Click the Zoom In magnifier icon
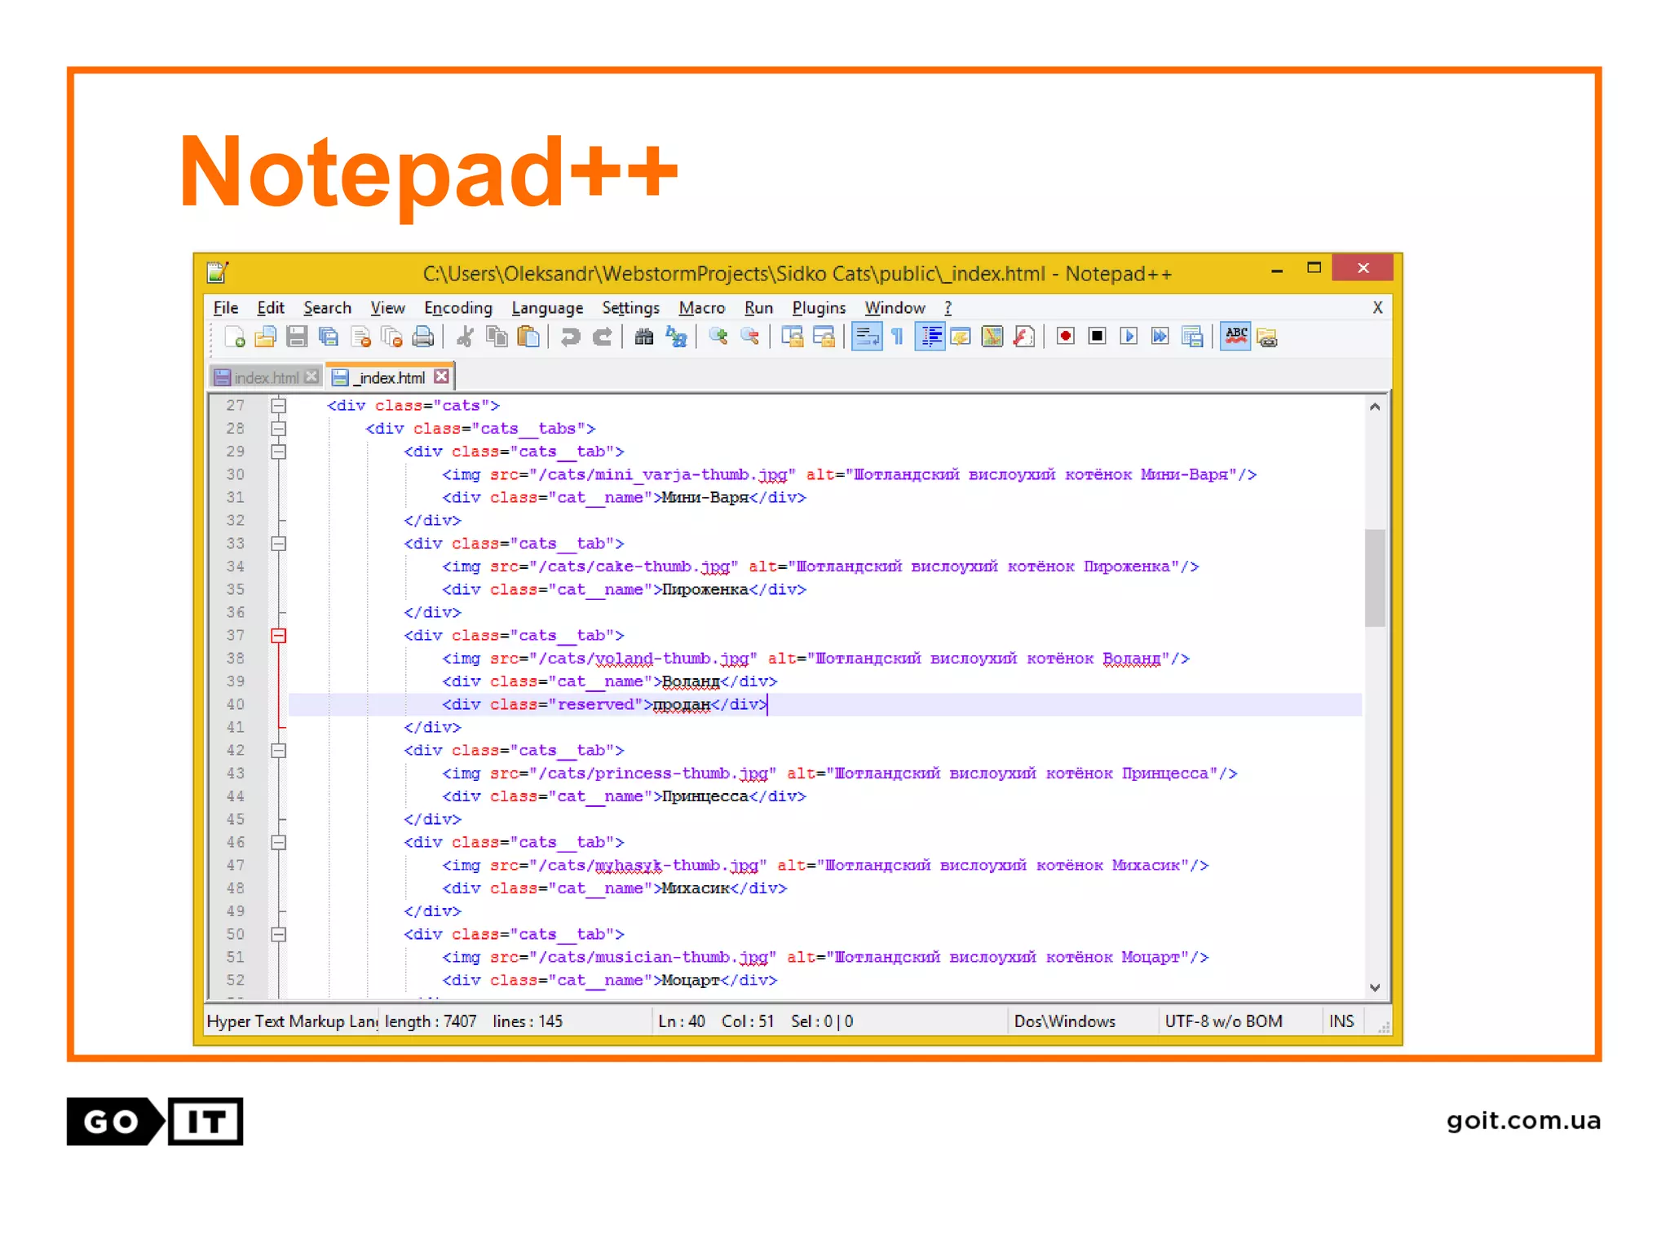1670x1252 pixels. [718, 337]
